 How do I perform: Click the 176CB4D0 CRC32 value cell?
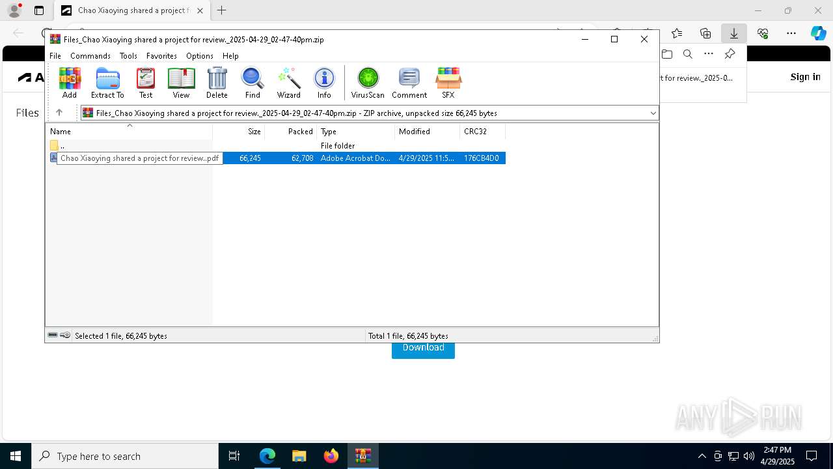click(x=482, y=158)
